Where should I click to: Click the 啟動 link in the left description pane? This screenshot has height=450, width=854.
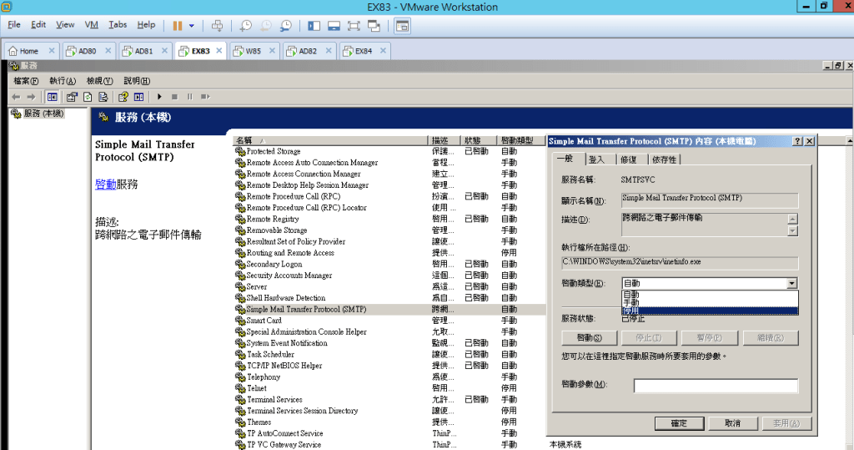[x=105, y=185]
